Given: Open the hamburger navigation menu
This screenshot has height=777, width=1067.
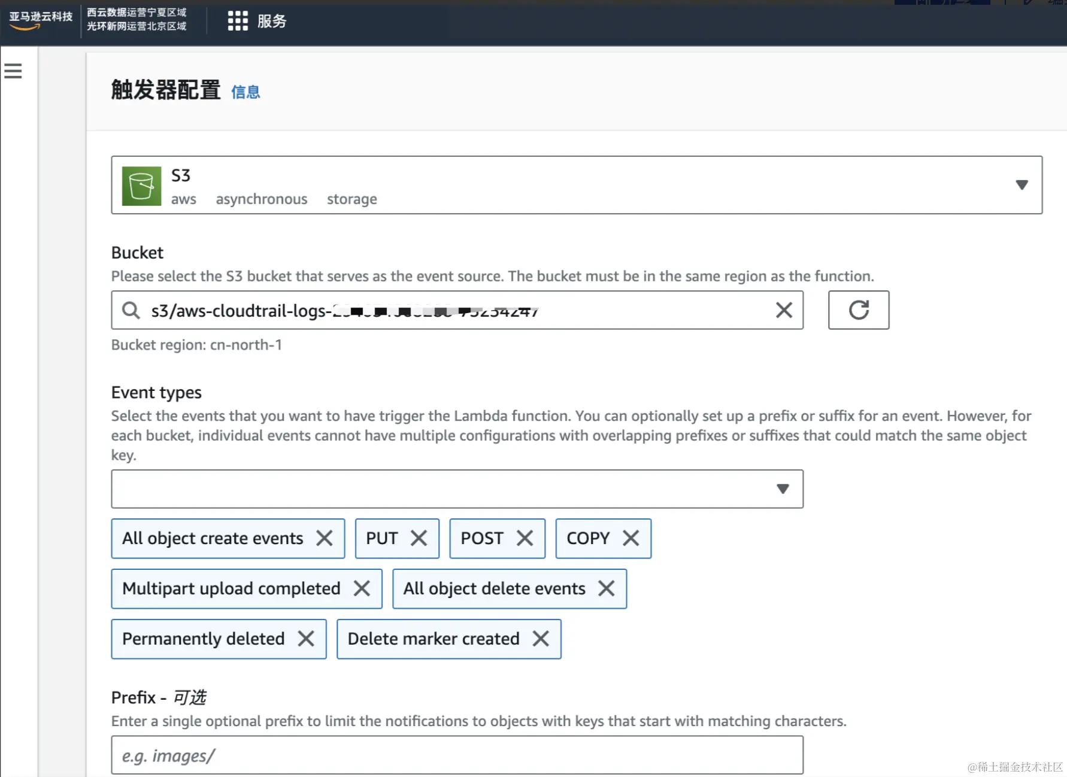Looking at the screenshot, I should pos(13,71).
